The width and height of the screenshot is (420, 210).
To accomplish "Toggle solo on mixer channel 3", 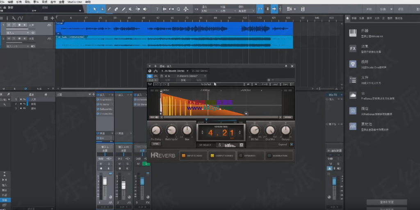I will (x=146, y=164).
